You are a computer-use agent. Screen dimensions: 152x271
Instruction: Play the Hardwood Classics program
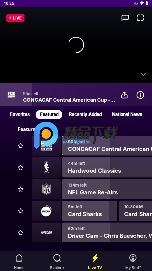point(107,167)
